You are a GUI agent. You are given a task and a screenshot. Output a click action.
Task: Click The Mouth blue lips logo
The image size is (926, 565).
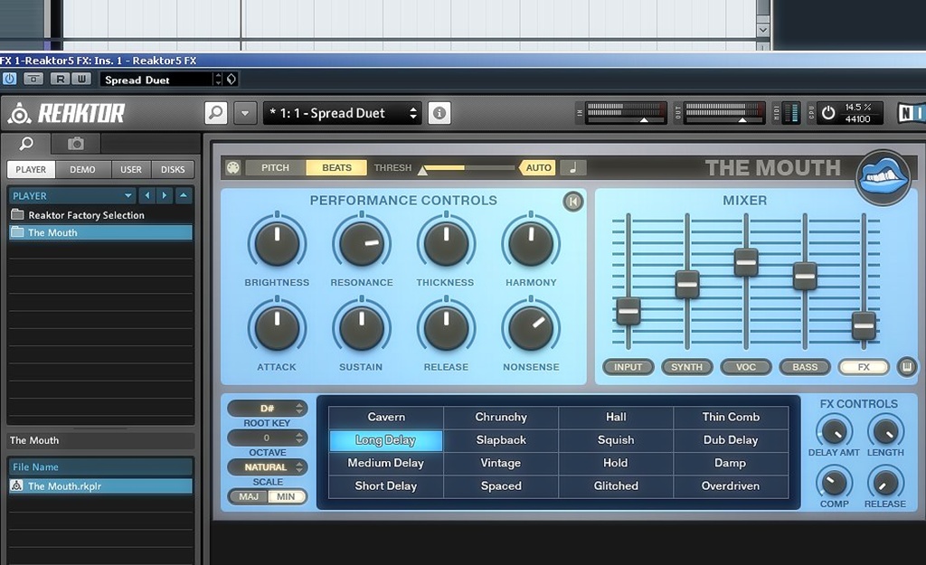coord(883,177)
